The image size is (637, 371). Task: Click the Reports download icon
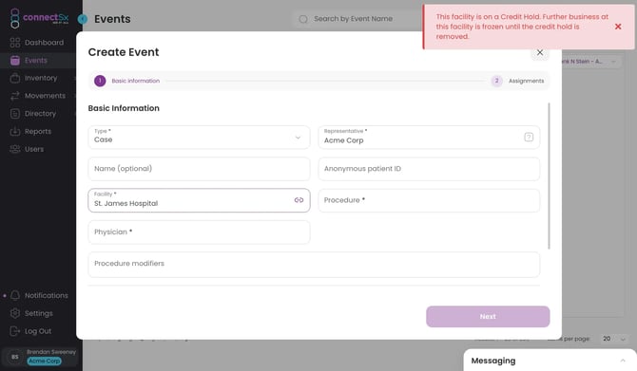pos(15,131)
